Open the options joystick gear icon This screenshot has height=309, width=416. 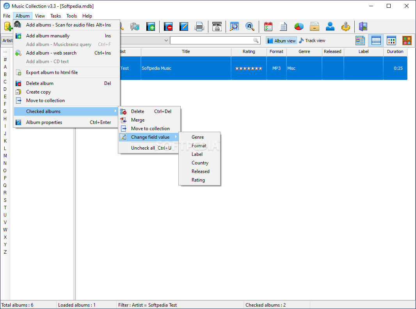point(345,26)
